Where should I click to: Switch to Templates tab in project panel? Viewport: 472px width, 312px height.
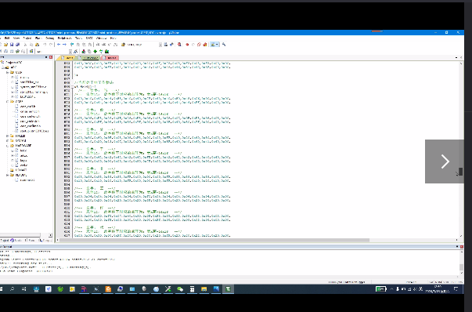click(x=45, y=240)
